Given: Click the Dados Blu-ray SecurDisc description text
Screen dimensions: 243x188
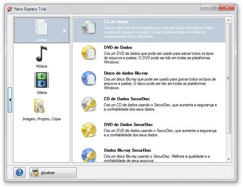Looking at the screenshot, I should (157, 158).
